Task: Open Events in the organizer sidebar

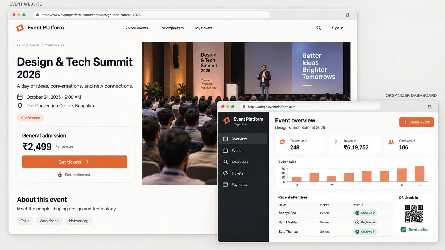Action: tap(243, 151)
